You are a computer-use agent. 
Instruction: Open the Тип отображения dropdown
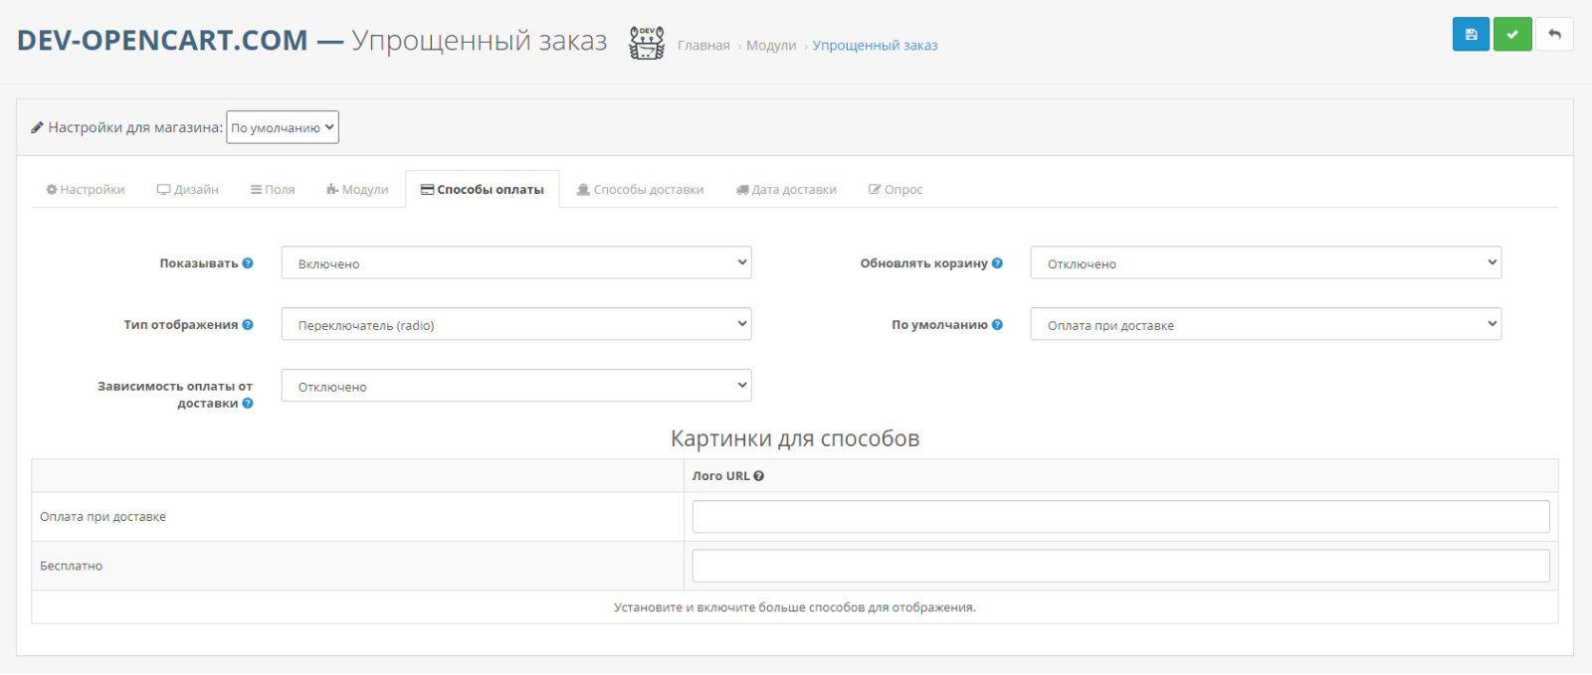click(516, 325)
